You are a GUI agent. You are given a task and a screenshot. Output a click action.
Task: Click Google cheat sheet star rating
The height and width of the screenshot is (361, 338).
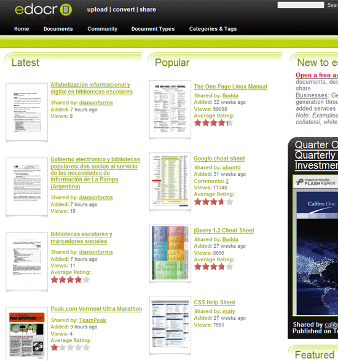(213, 202)
